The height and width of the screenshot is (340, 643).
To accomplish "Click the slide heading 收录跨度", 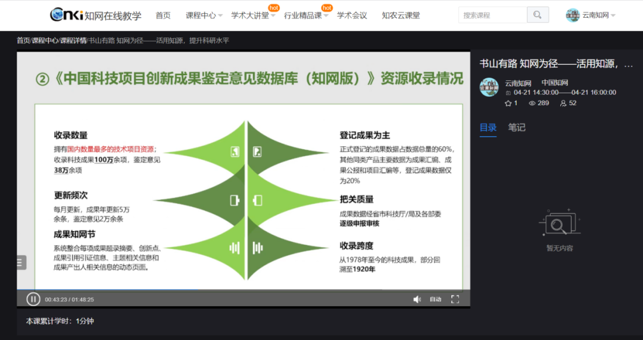I will (357, 245).
